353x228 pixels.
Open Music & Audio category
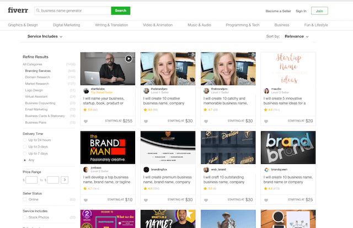[x=199, y=25]
